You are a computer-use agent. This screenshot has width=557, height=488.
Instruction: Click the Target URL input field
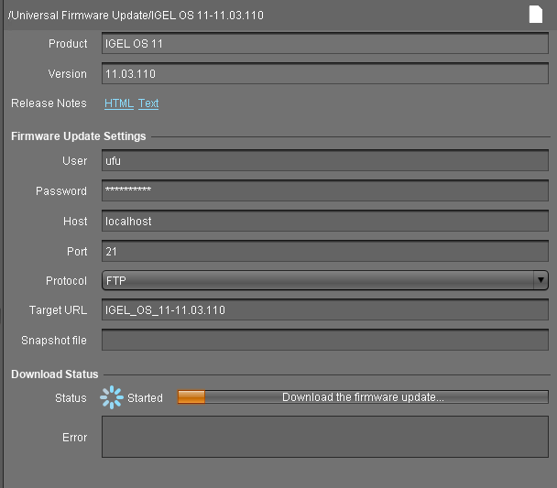tap(324, 310)
